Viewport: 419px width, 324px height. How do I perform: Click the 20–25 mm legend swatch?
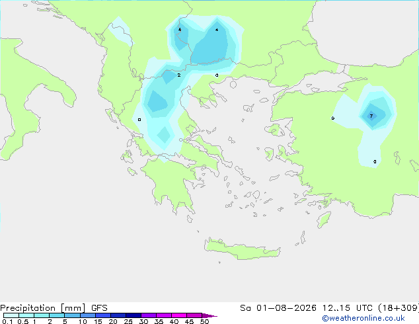pos(118,315)
